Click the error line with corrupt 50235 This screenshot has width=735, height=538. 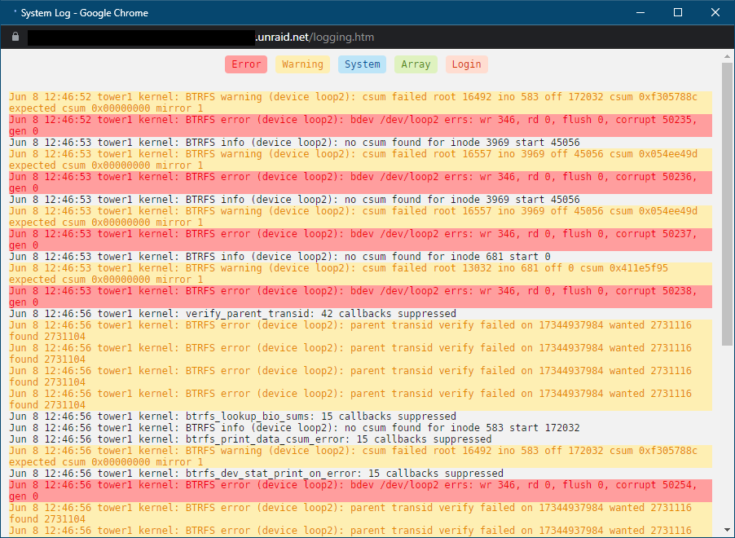tap(360, 126)
